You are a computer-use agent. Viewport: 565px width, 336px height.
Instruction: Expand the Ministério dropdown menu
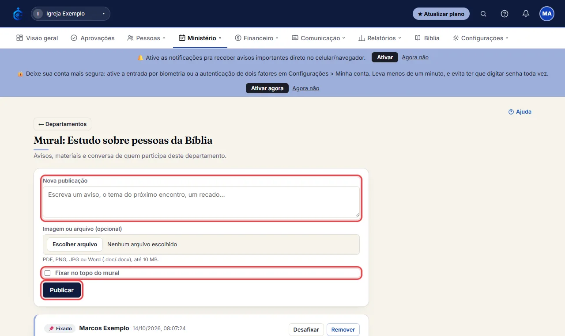[200, 38]
